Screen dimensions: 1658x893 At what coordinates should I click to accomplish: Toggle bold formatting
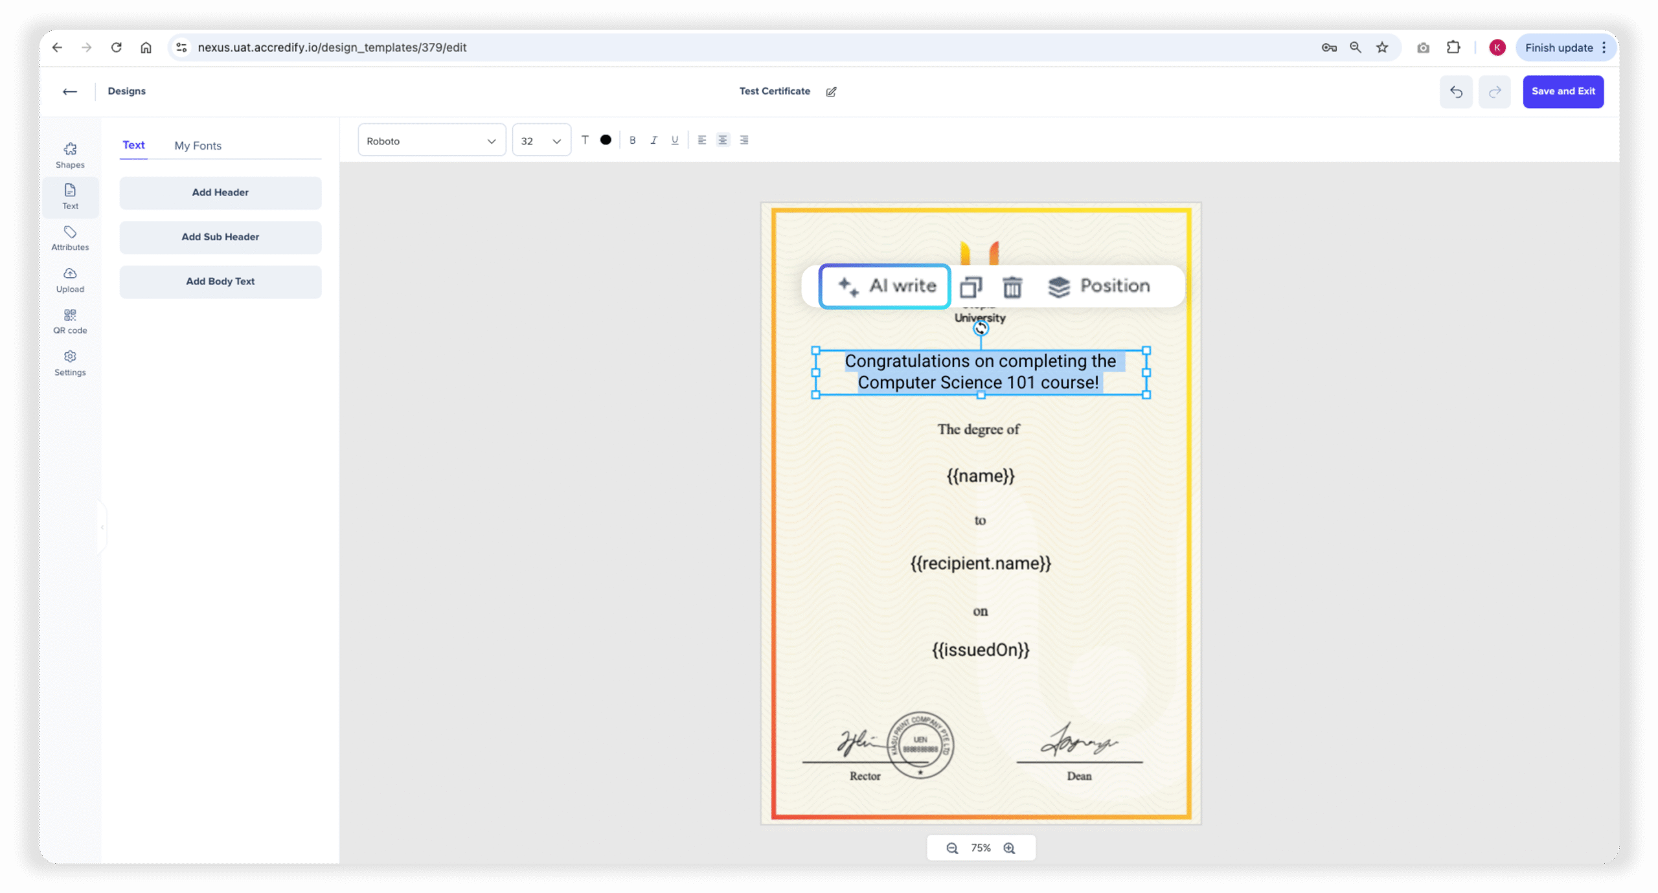point(633,140)
